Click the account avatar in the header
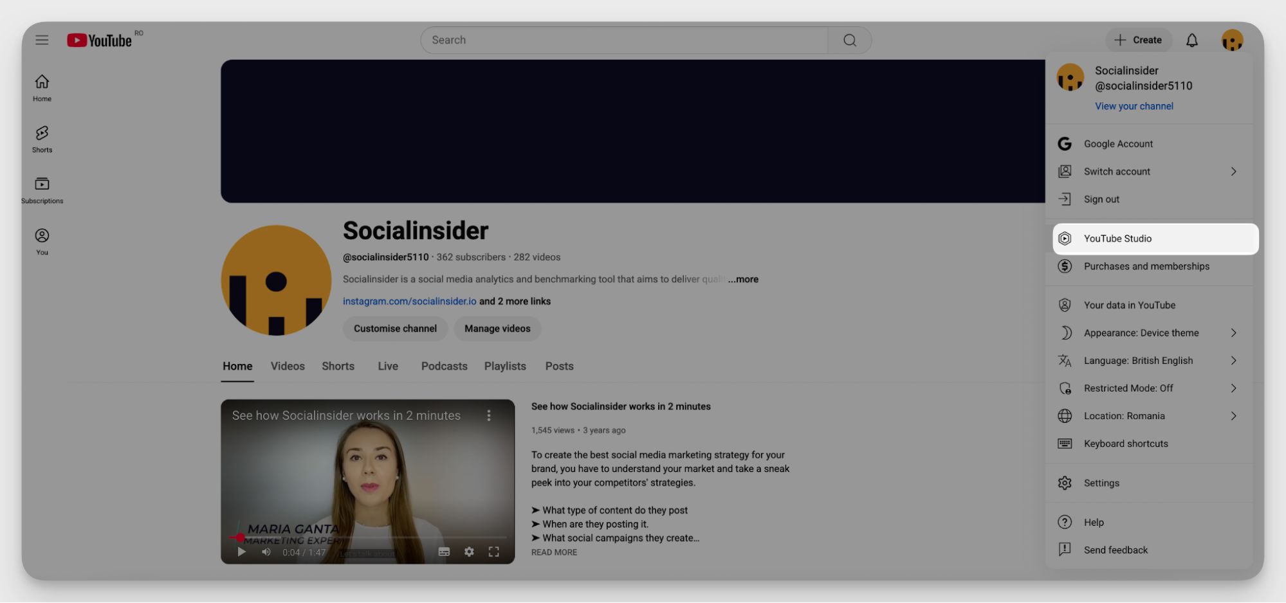Screen dimensions: 1286x603 click(1232, 40)
